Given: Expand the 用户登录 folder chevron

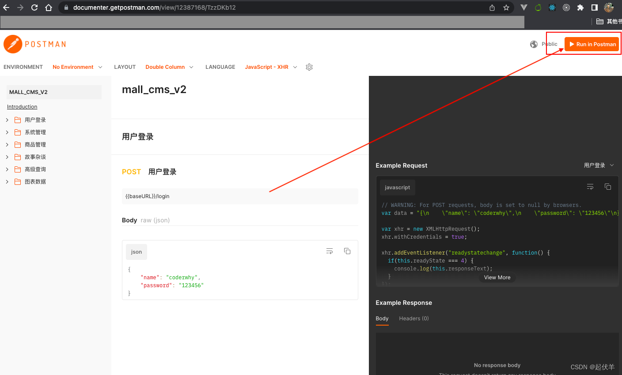Looking at the screenshot, I should coord(7,120).
